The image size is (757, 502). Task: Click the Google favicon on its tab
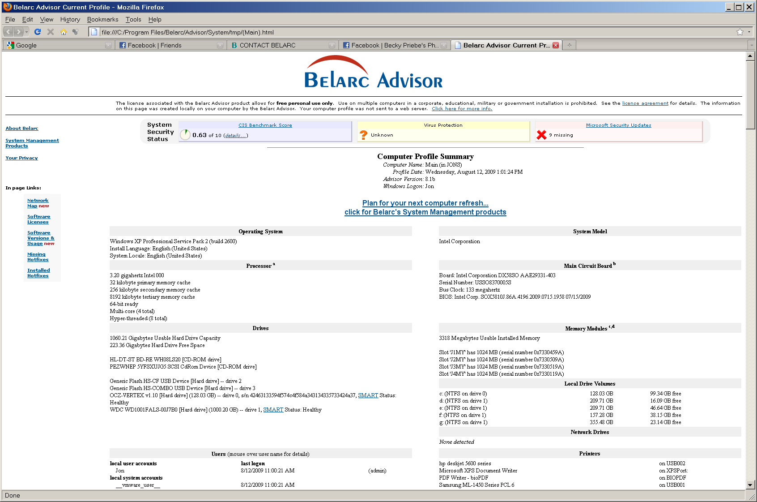10,45
